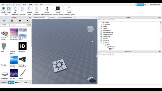Click the help question mark icon
162x91 pixels.
click(x=145, y=5)
